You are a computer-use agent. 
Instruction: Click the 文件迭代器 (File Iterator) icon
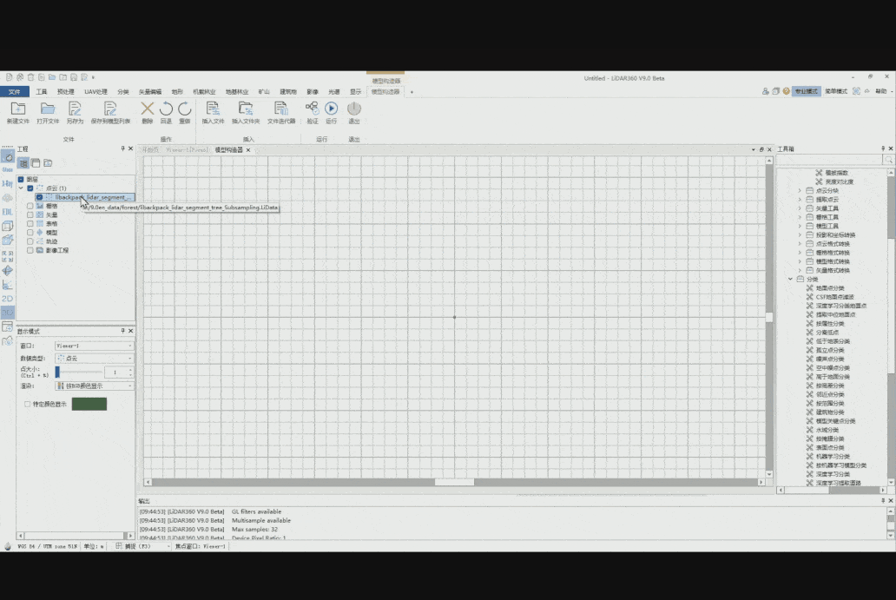280,109
